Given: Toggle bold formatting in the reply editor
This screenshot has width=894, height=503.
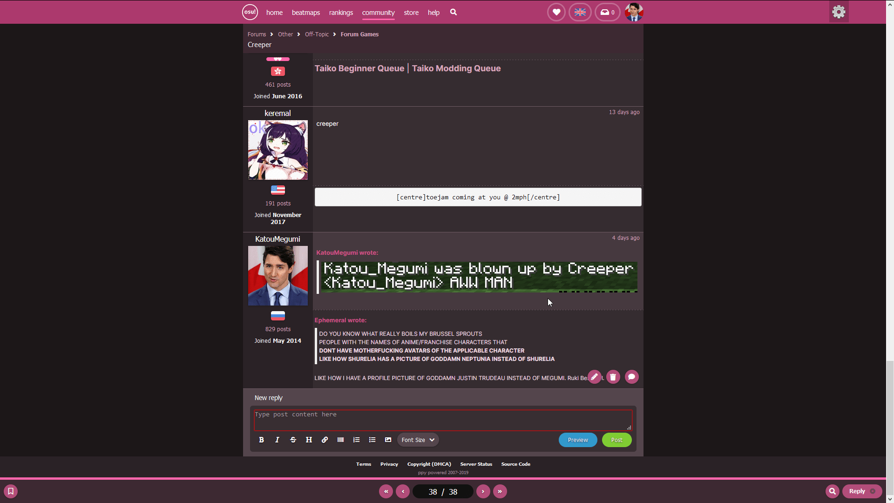Looking at the screenshot, I should pyautogui.click(x=261, y=440).
